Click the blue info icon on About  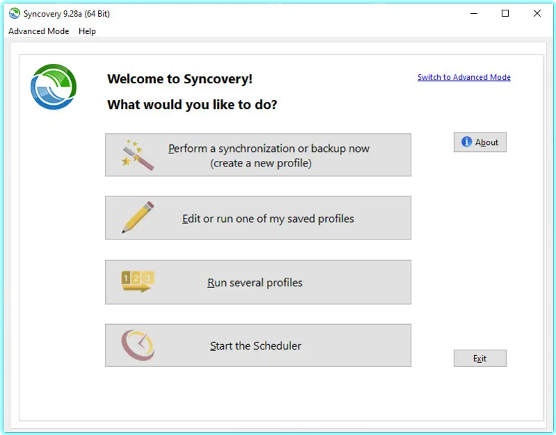point(466,142)
